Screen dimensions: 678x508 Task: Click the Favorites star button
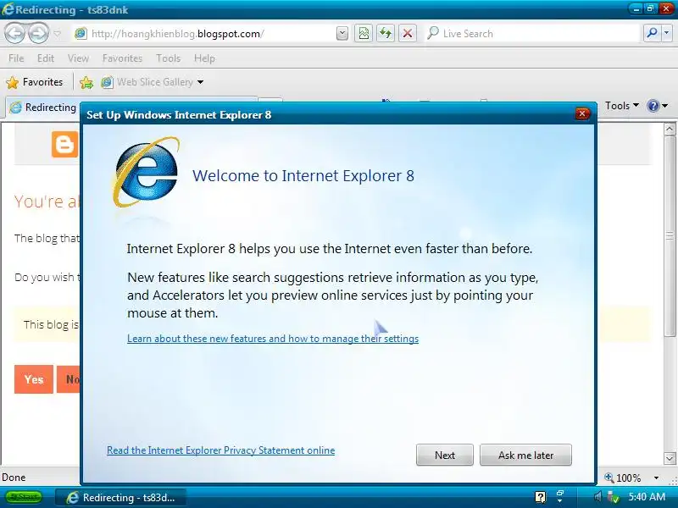[35, 82]
